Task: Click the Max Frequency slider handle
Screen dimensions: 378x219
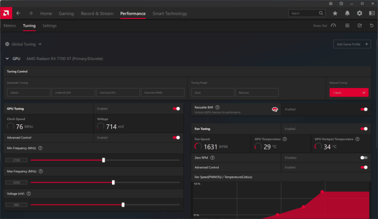Action: pyautogui.click(x=113, y=182)
